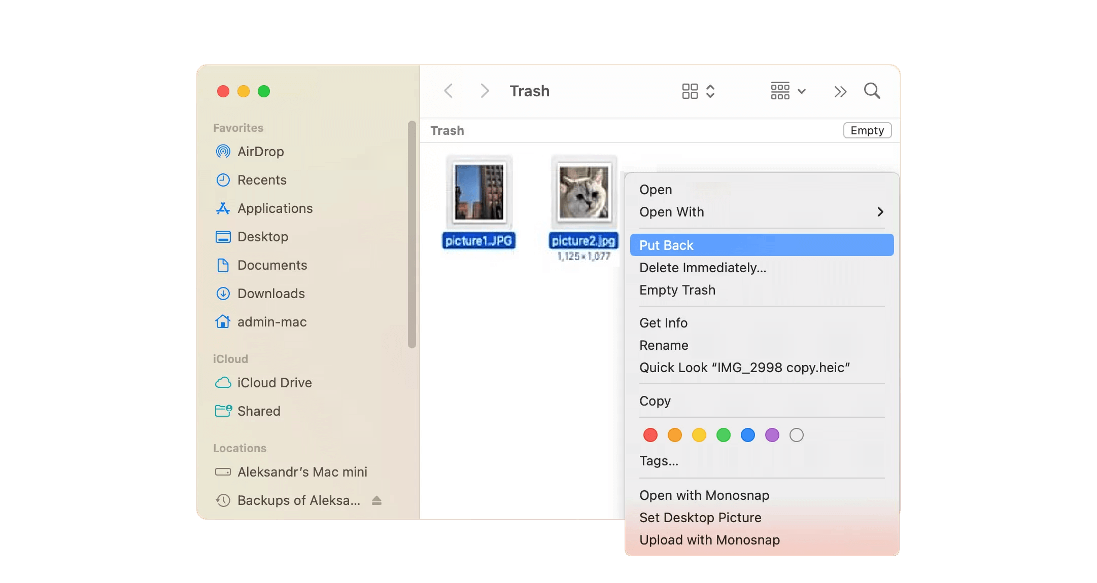Click the Recents sidebar icon

(223, 179)
